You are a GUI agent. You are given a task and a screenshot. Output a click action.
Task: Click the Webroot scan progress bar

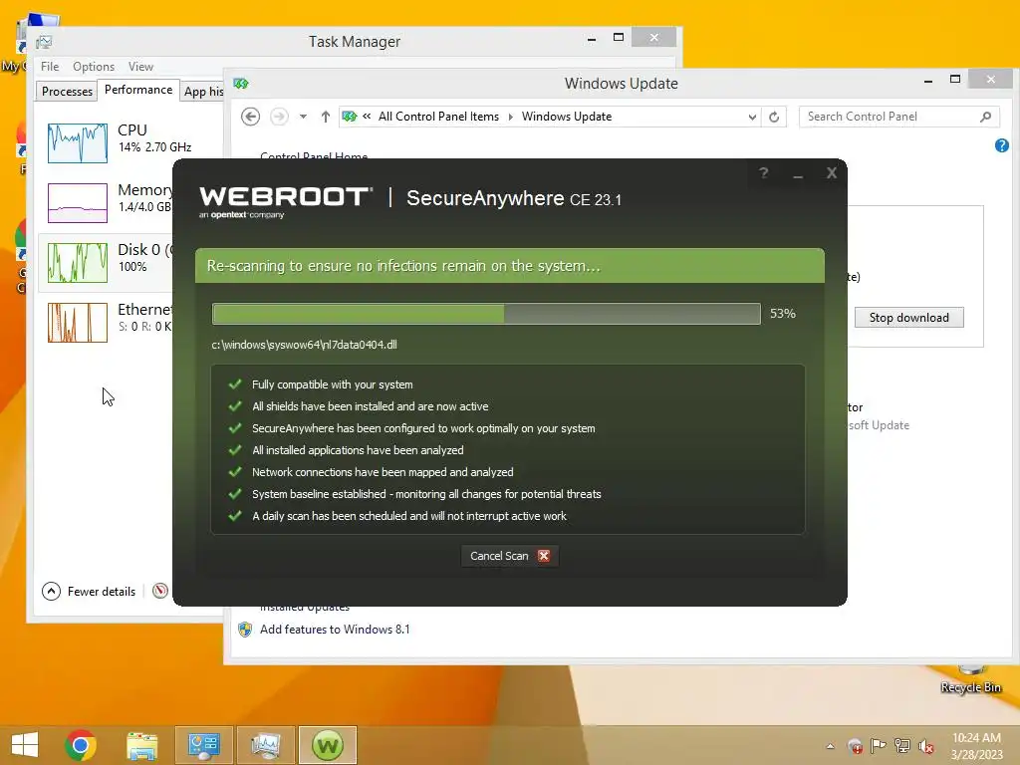click(x=486, y=314)
